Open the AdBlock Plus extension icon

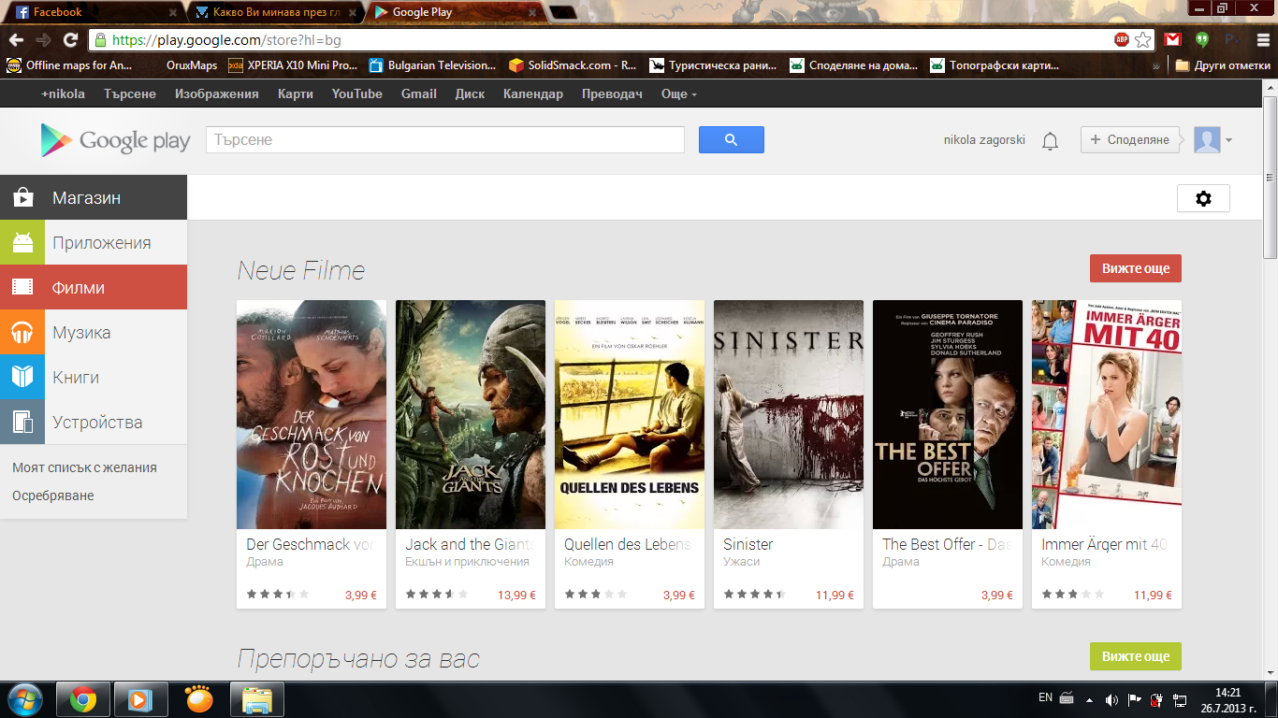pyautogui.click(x=1121, y=40)
